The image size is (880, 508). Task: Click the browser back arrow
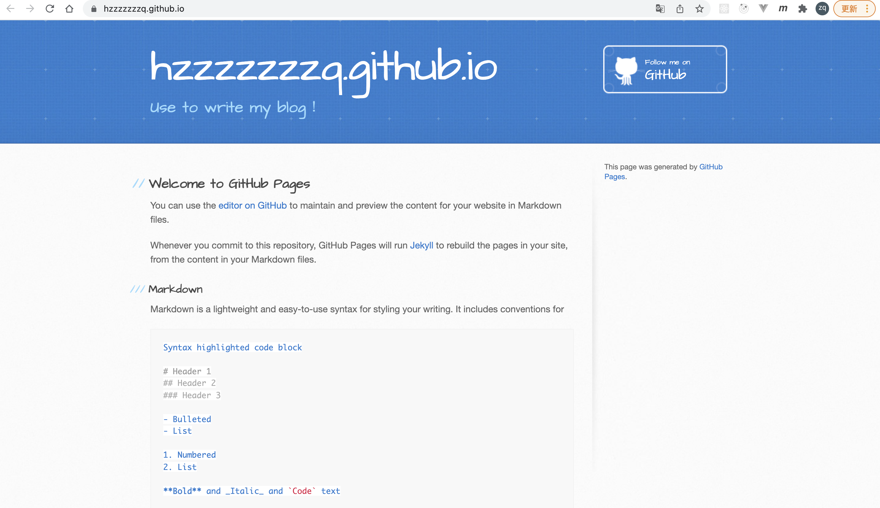10,9
